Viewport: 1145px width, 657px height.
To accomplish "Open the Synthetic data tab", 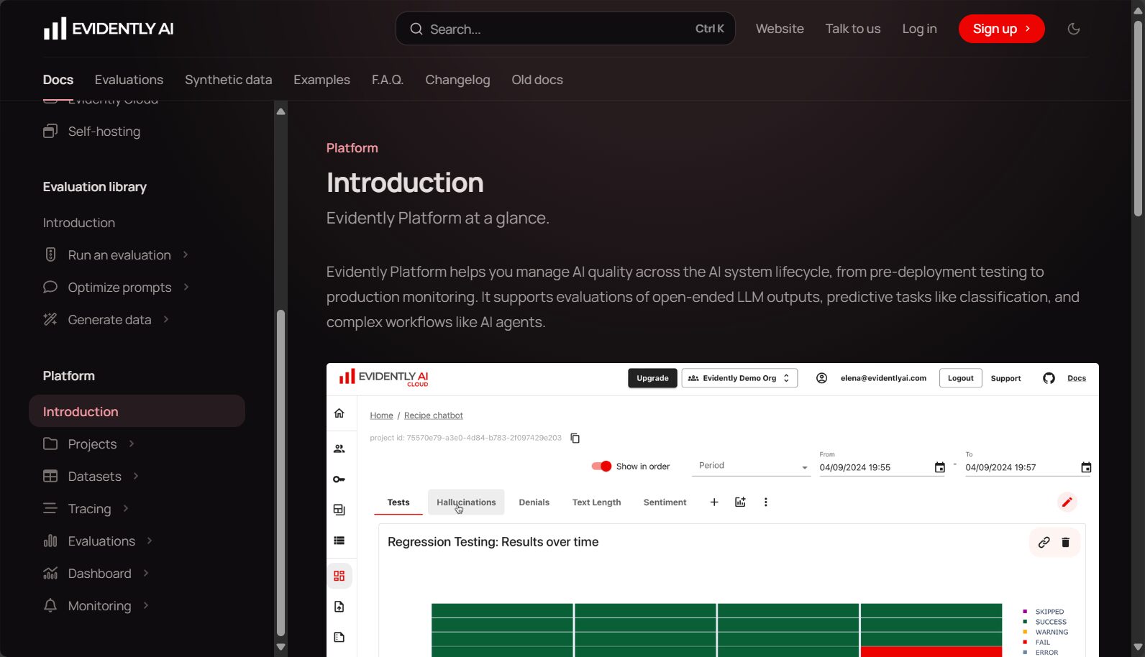I will click(x=228, y=80).
